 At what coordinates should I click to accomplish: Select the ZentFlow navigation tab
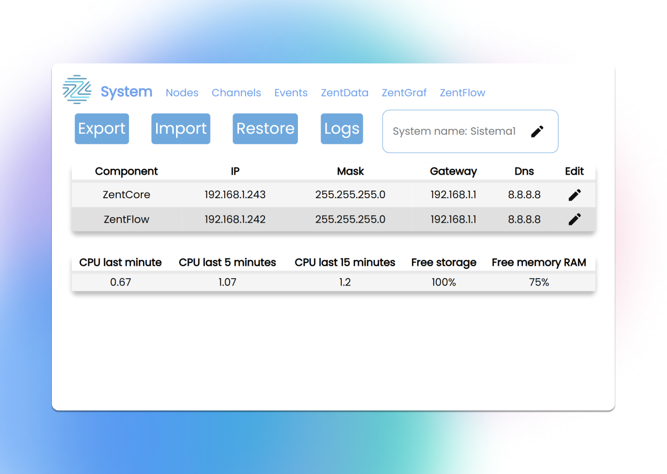(462, 93)
